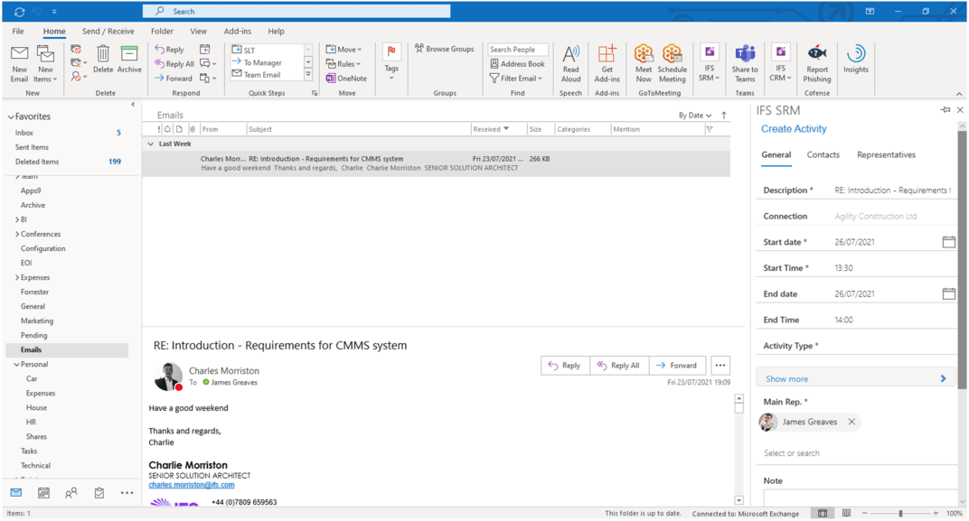969x521 pixels.
Task: Switch to Reading view in the status bar
Action: (x=845, y=513)
